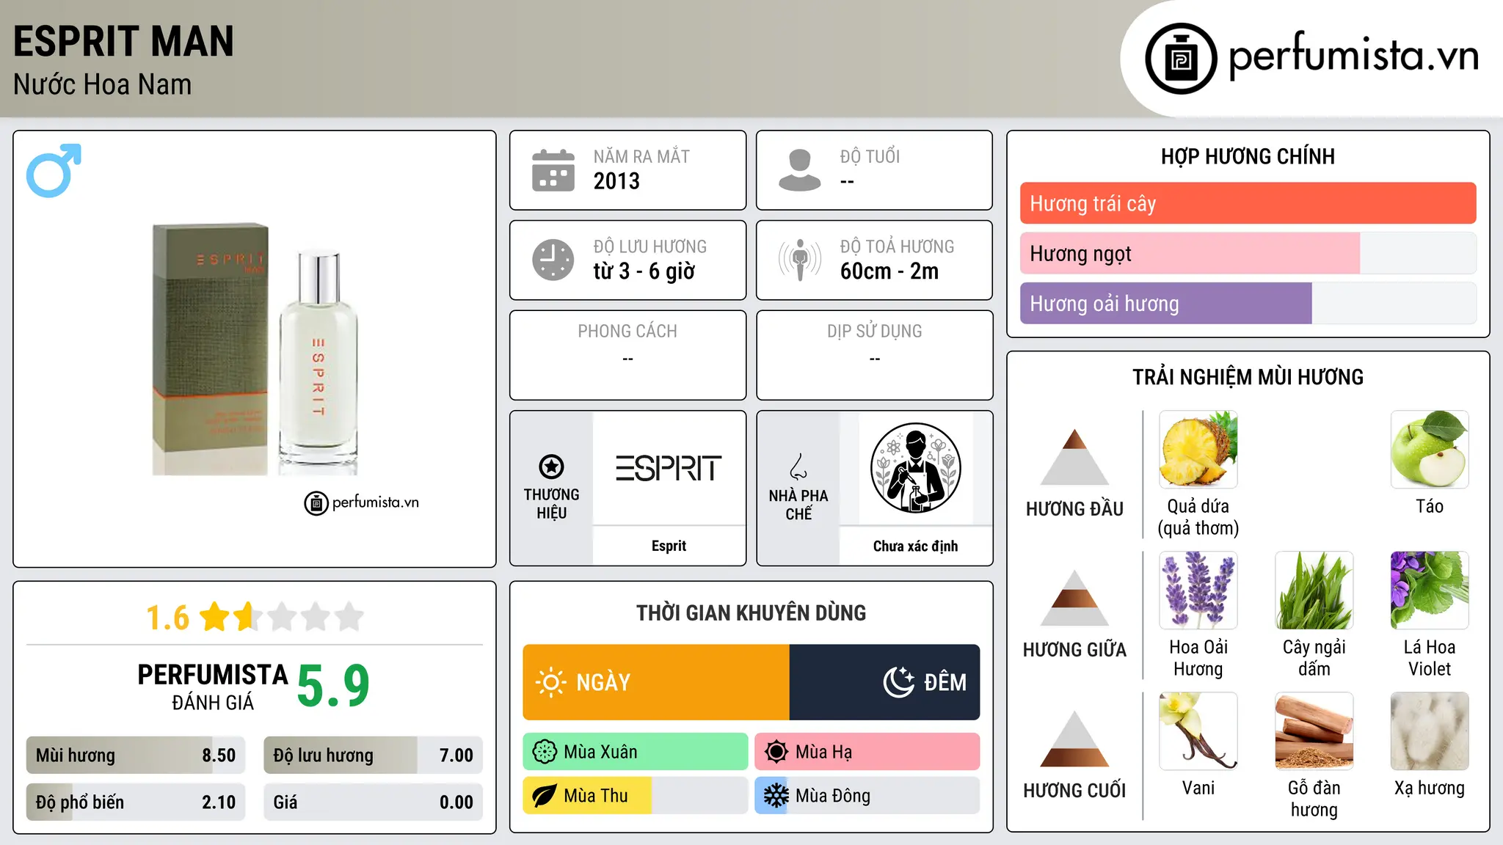Click the leaf icon for Mùa Thu
The height and width of the screenshot is (845, 1503).
click(545, 796)
